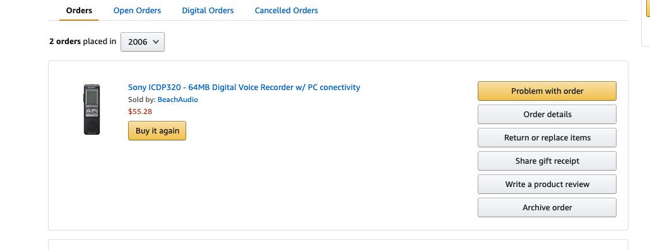Image resolution: width=650 pixels, height=250 pixels.
Task: Open the Sony ICDP320 Digital Voice Recorder link
Action: pyautogui.click(x=244, y=88)
